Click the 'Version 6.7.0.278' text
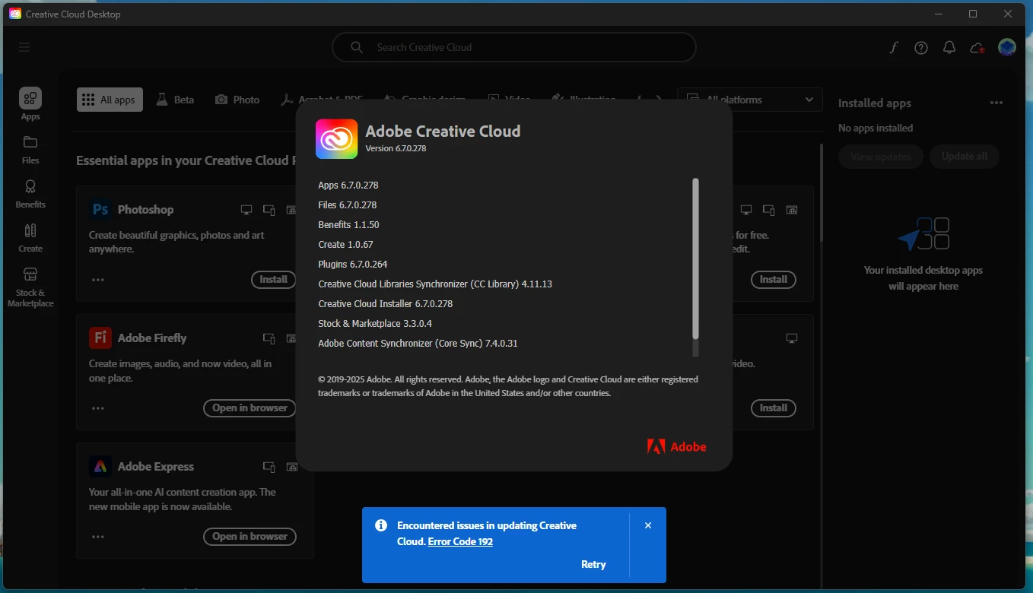Image resolution: width=1033 pixels, height=593 pixels. (396, 149)
